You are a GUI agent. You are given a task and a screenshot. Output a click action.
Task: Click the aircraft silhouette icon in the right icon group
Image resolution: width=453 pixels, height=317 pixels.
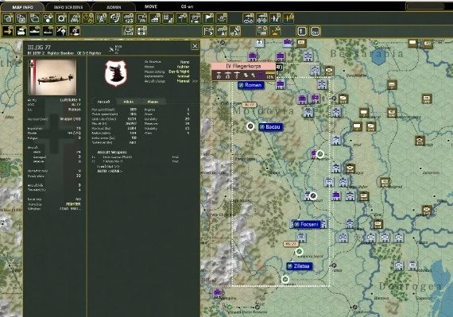tap(275, 18)
